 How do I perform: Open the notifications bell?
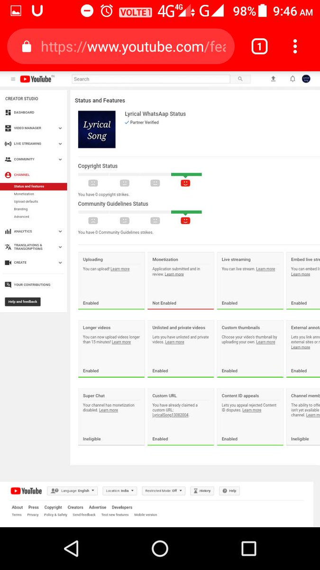pyautogui.click(x=293, y=79)
